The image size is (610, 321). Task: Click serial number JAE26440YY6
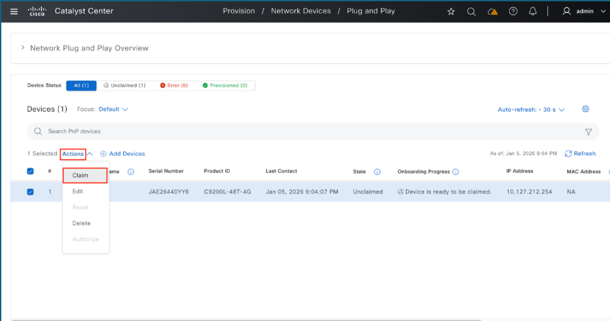tap(168, 192)
